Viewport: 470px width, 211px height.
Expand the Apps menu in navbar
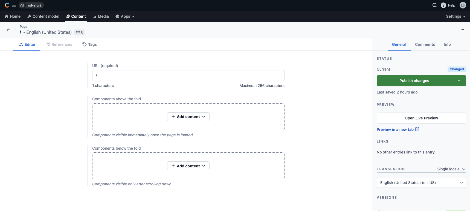click(125, 16)
